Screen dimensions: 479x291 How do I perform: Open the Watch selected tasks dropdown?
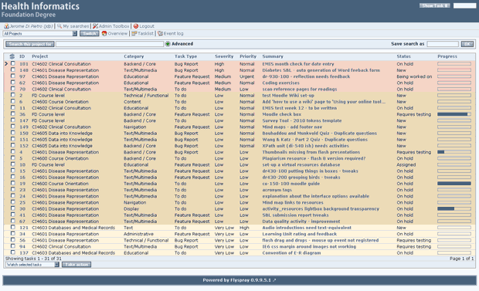(32, 265)
